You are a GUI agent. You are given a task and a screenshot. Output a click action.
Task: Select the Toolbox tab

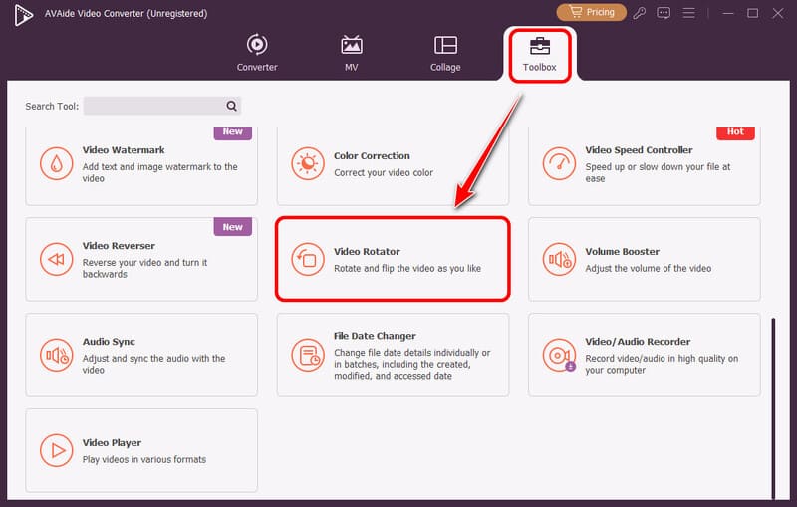tap(539, 54)
